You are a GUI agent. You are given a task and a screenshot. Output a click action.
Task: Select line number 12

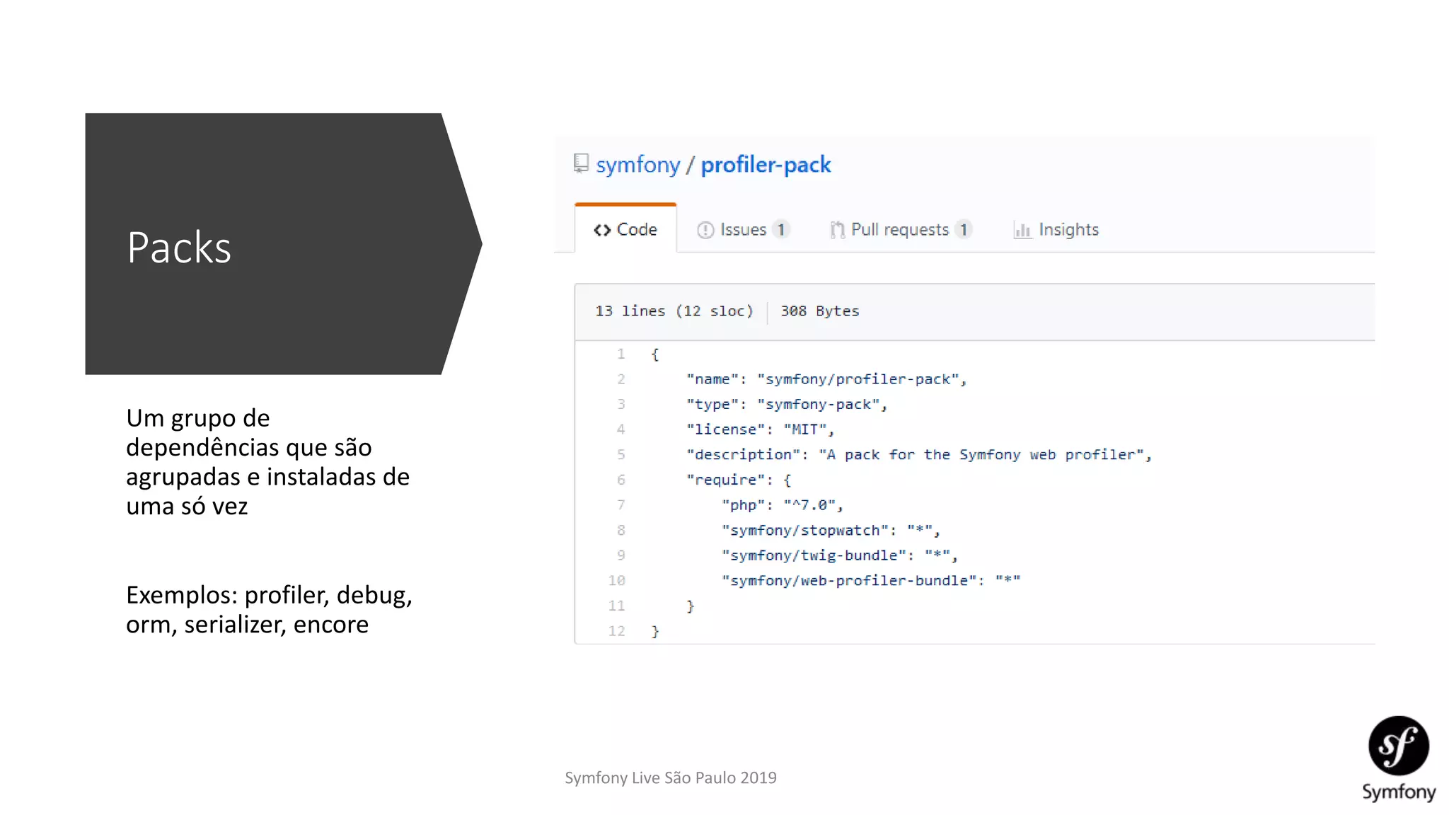point(617,631)
